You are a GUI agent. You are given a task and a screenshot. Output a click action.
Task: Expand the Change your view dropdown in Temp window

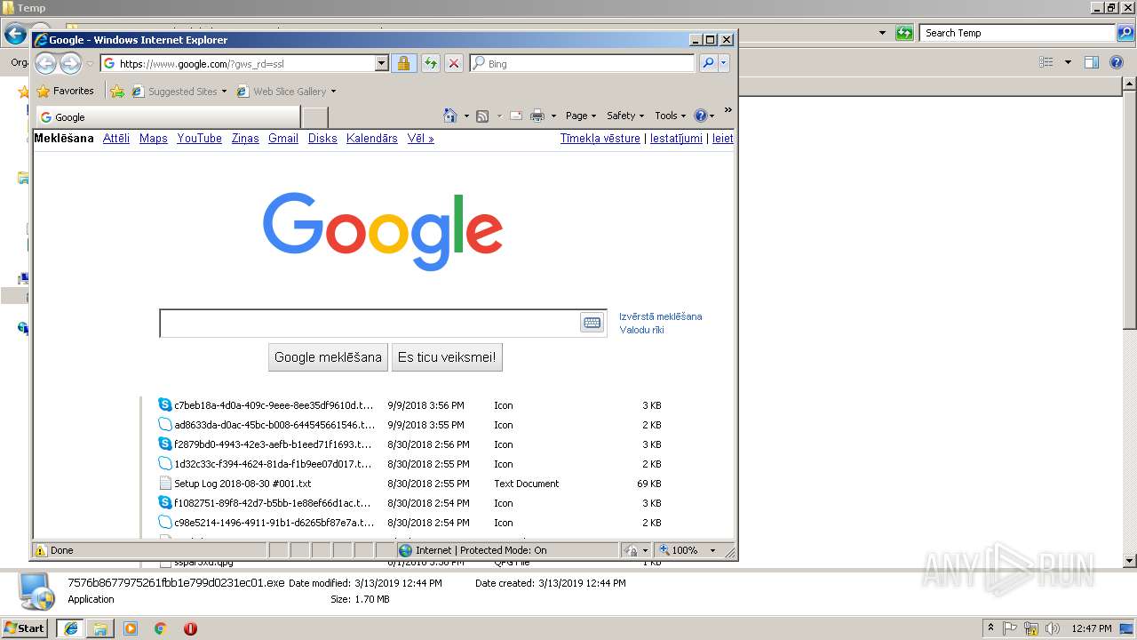tap(1068, 62)
